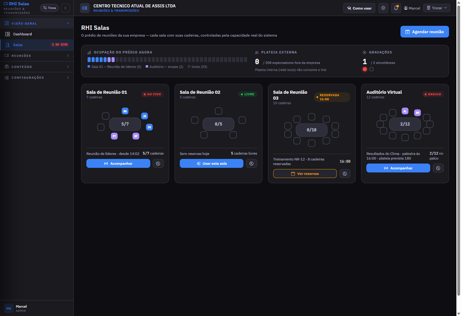Screen dimensions: 461x316
Task: Click the empty second recording slot indicator
Action: tap(372, 69)
